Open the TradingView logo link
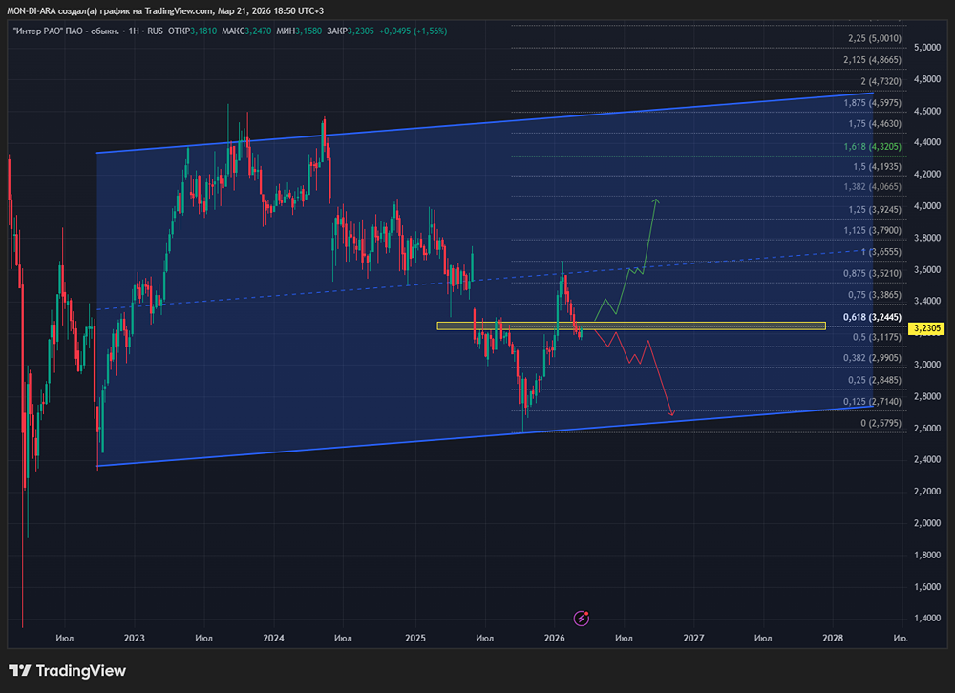The height and width of the screenshot is (693, 955). (x=68, y=670)
